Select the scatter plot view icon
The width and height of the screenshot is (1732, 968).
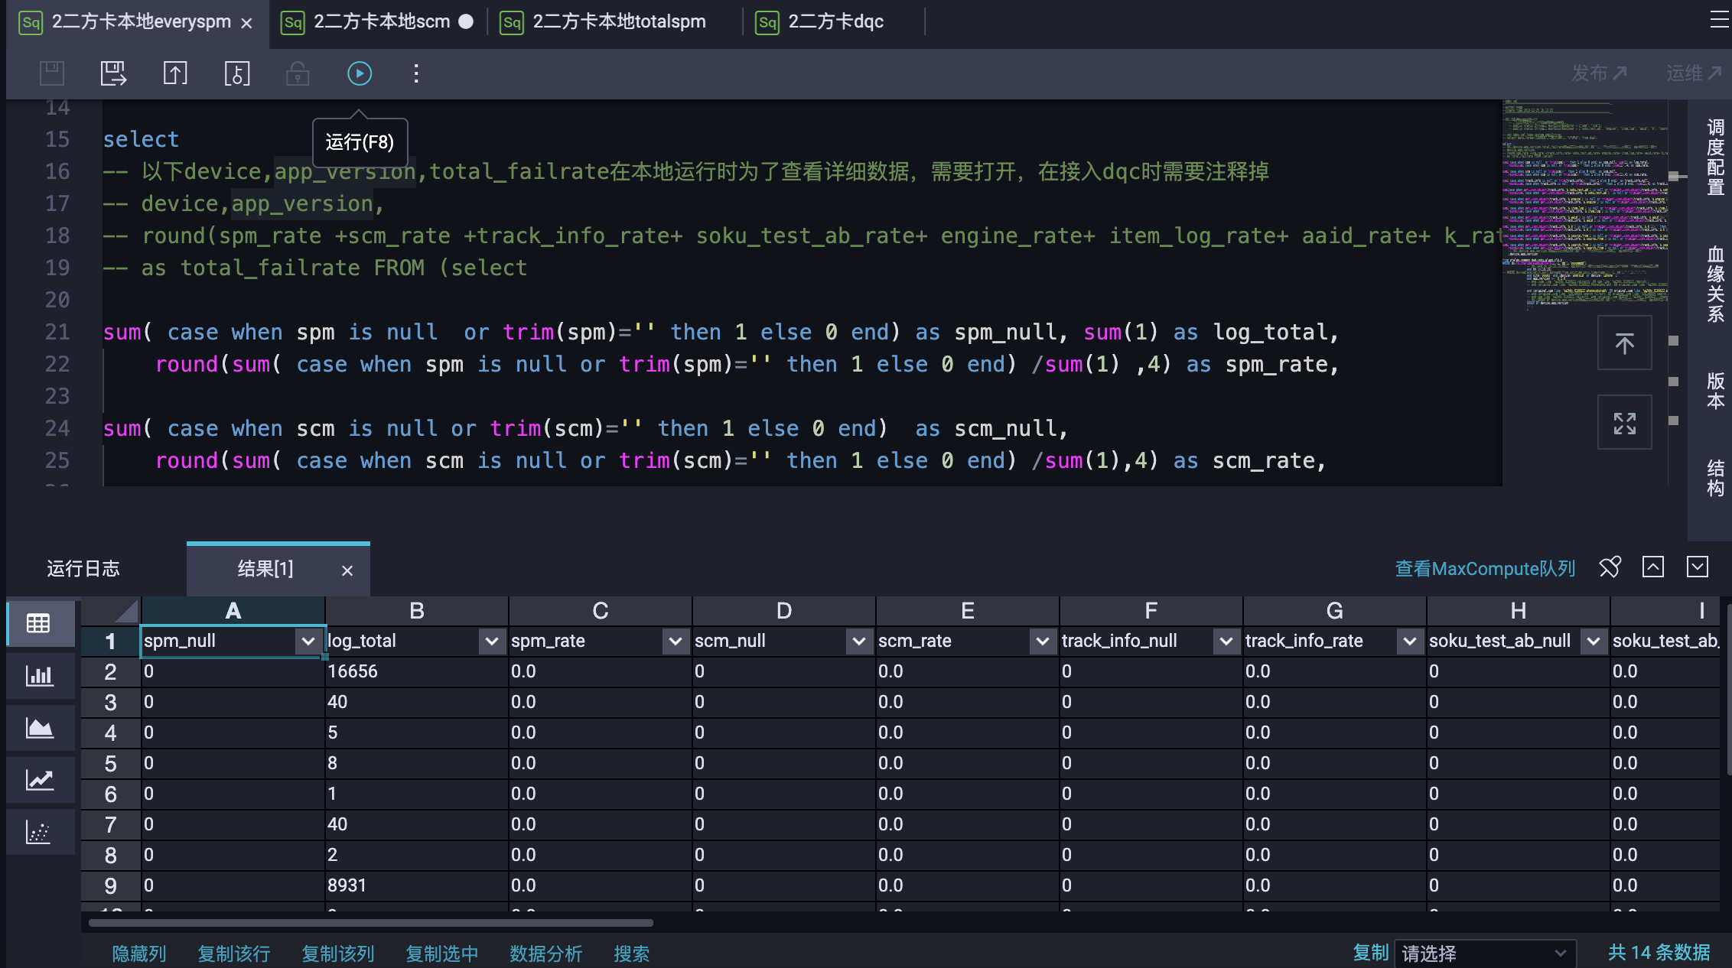(39, 832)
